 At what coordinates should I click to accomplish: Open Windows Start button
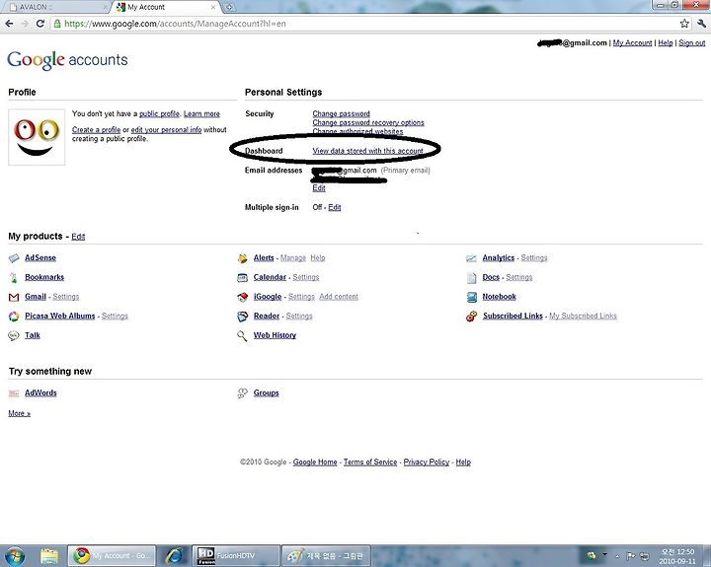point(14,556)
